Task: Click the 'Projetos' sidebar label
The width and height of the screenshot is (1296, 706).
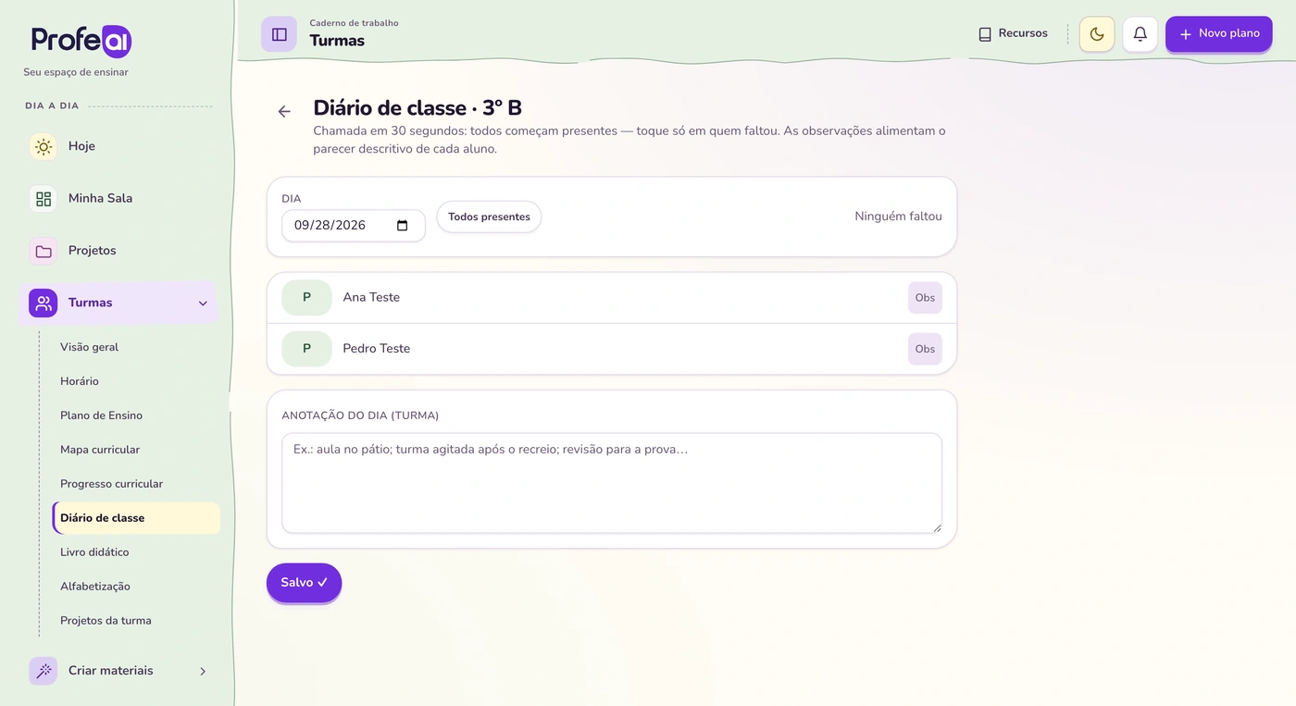Action: click(93, 251)
